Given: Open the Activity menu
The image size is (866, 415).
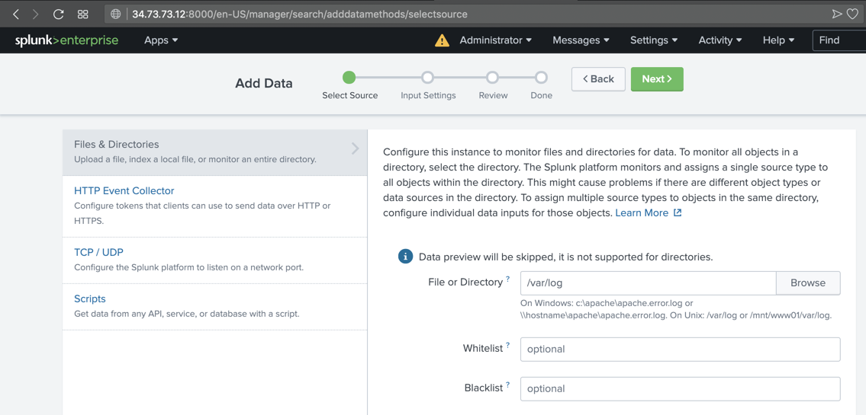Looking at the screenshot, I should [x=720, y=40].
